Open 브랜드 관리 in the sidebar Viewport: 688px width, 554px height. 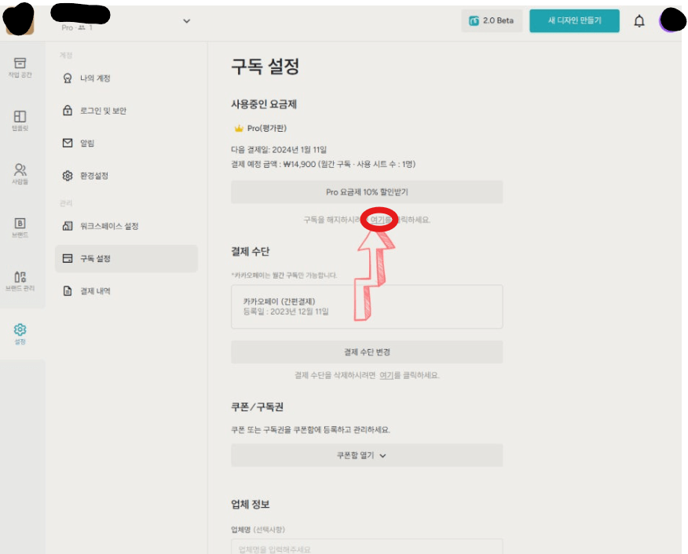click(x=20, y=280)
